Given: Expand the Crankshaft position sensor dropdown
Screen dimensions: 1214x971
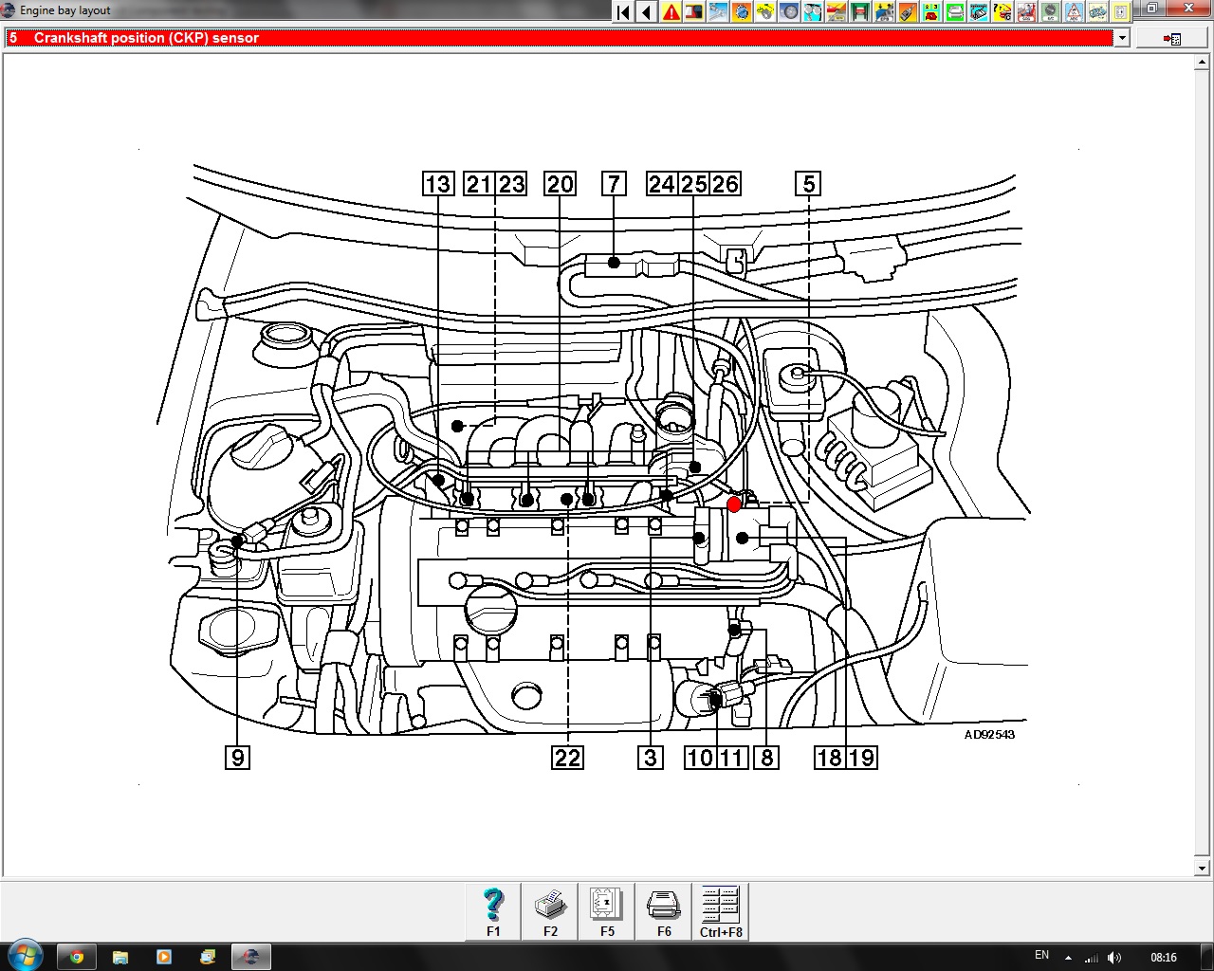Looking at the screenshot, I should pyautogui.click(x=1122, y=38).
